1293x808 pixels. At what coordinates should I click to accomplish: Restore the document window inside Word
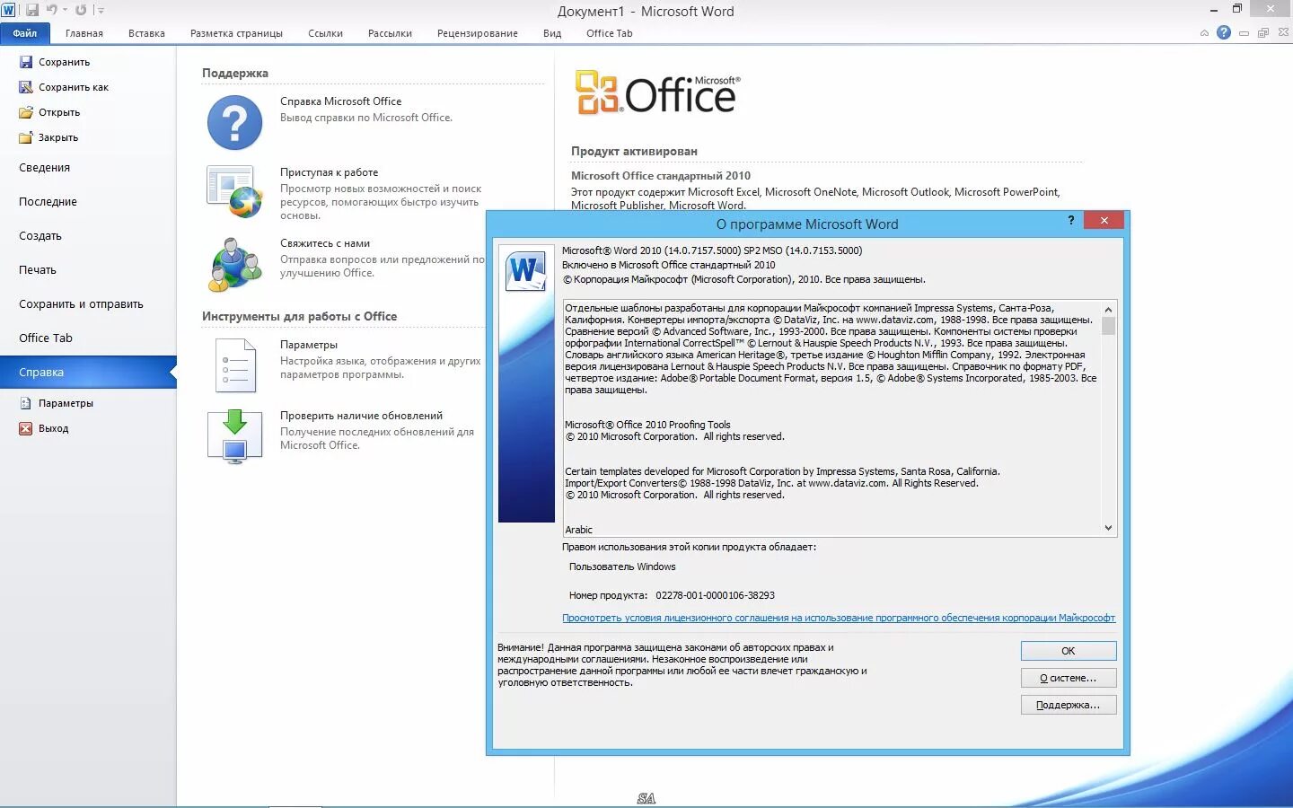coord(1263,33)
